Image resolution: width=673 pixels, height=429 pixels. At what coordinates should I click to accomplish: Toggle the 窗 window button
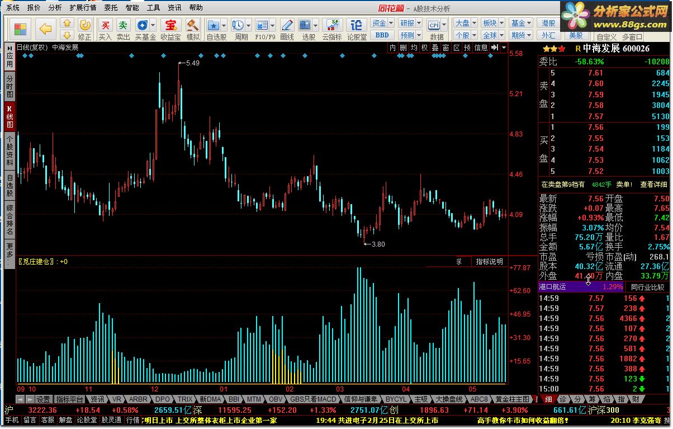[x=446, y=48]
